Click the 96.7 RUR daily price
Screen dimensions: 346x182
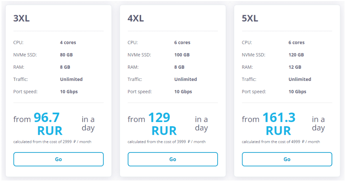pos(48,124)
